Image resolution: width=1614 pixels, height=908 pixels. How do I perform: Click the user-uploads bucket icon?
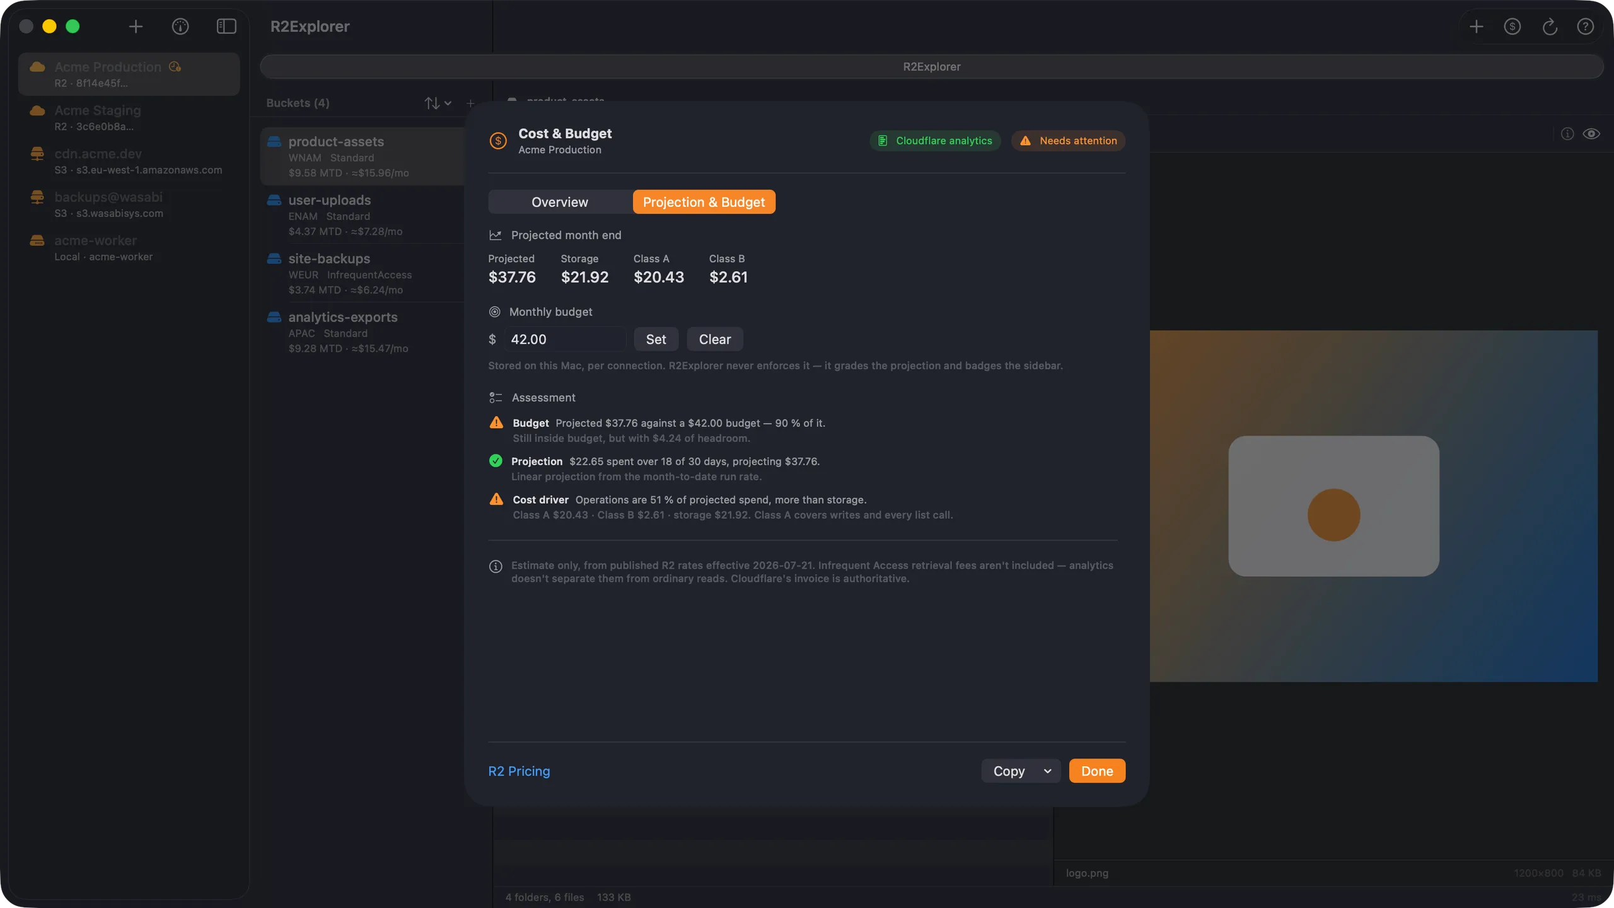click(x=274, y=201)
